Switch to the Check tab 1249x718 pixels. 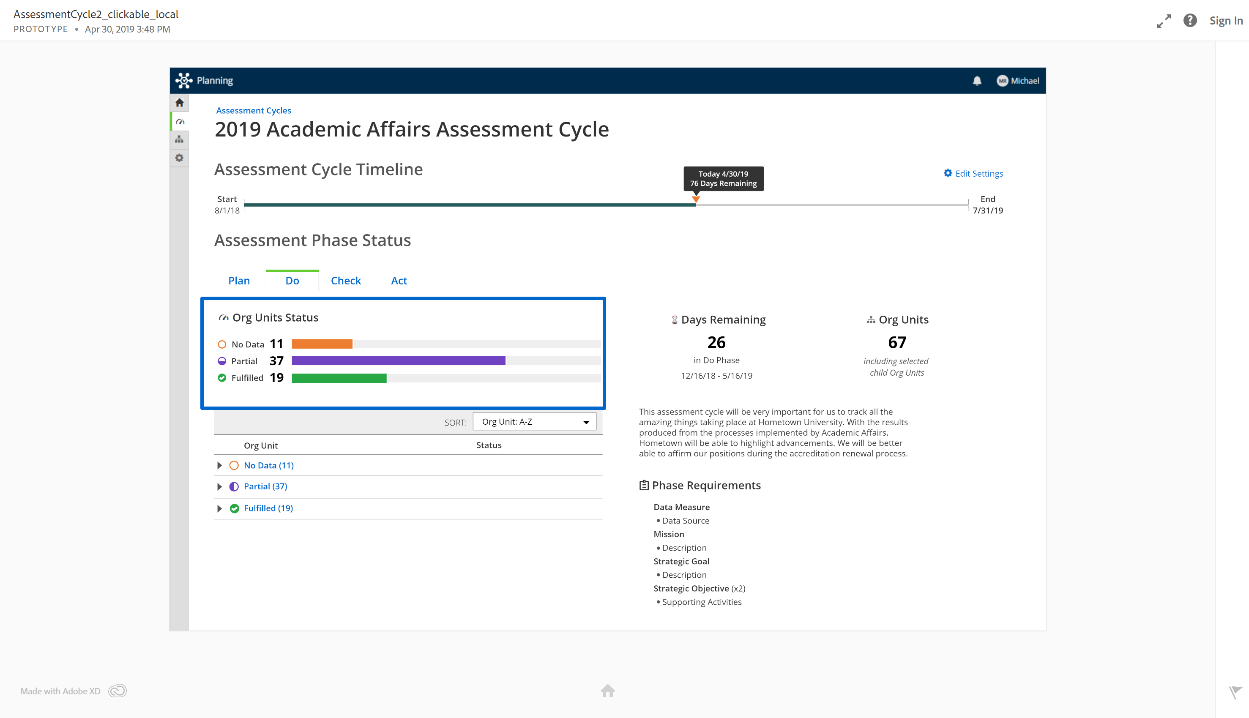[x=346, y=281]
